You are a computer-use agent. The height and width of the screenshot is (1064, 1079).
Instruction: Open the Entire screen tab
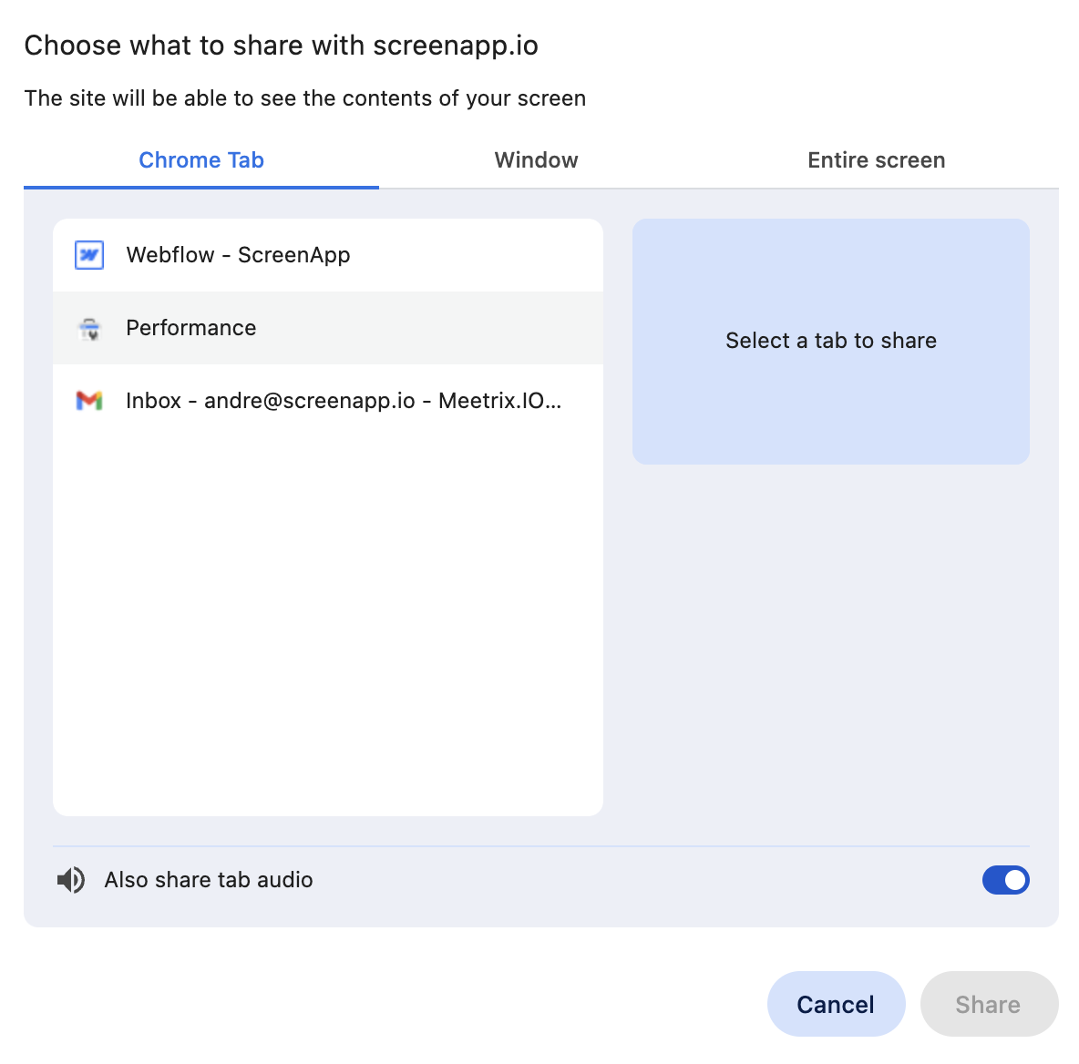[876, 159]
